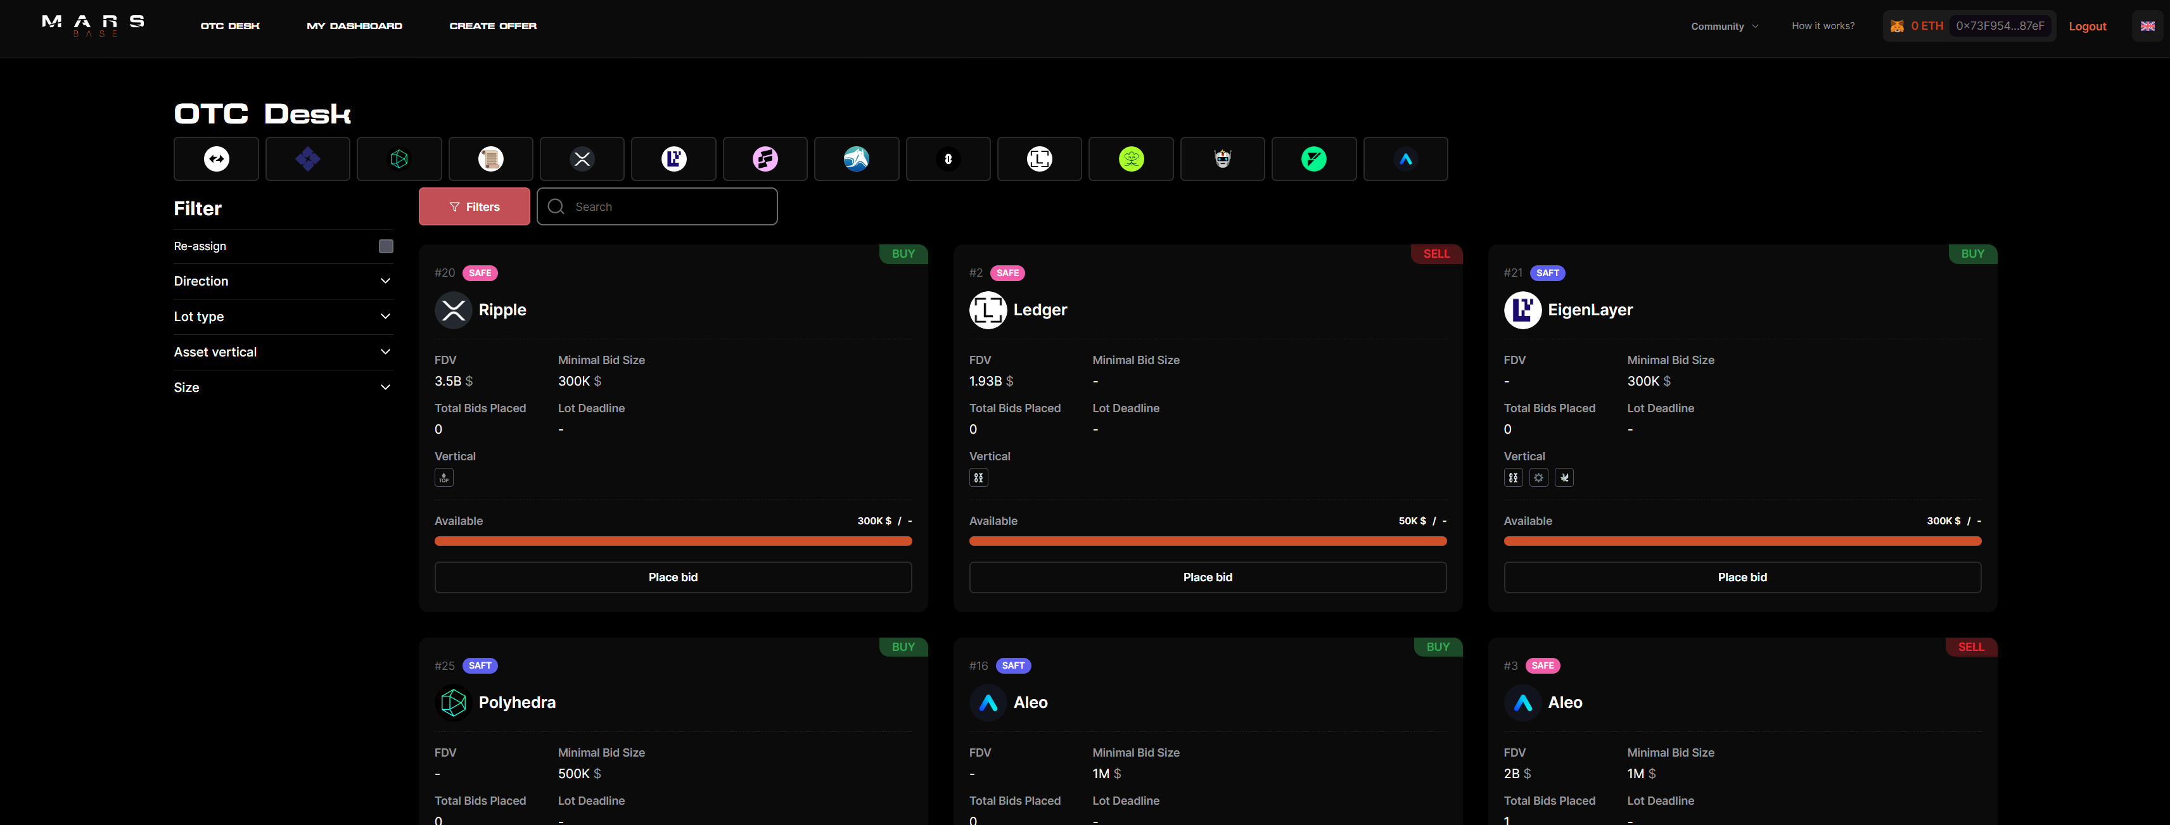Place a bid on the Ledger lot

click(1207, 577)
